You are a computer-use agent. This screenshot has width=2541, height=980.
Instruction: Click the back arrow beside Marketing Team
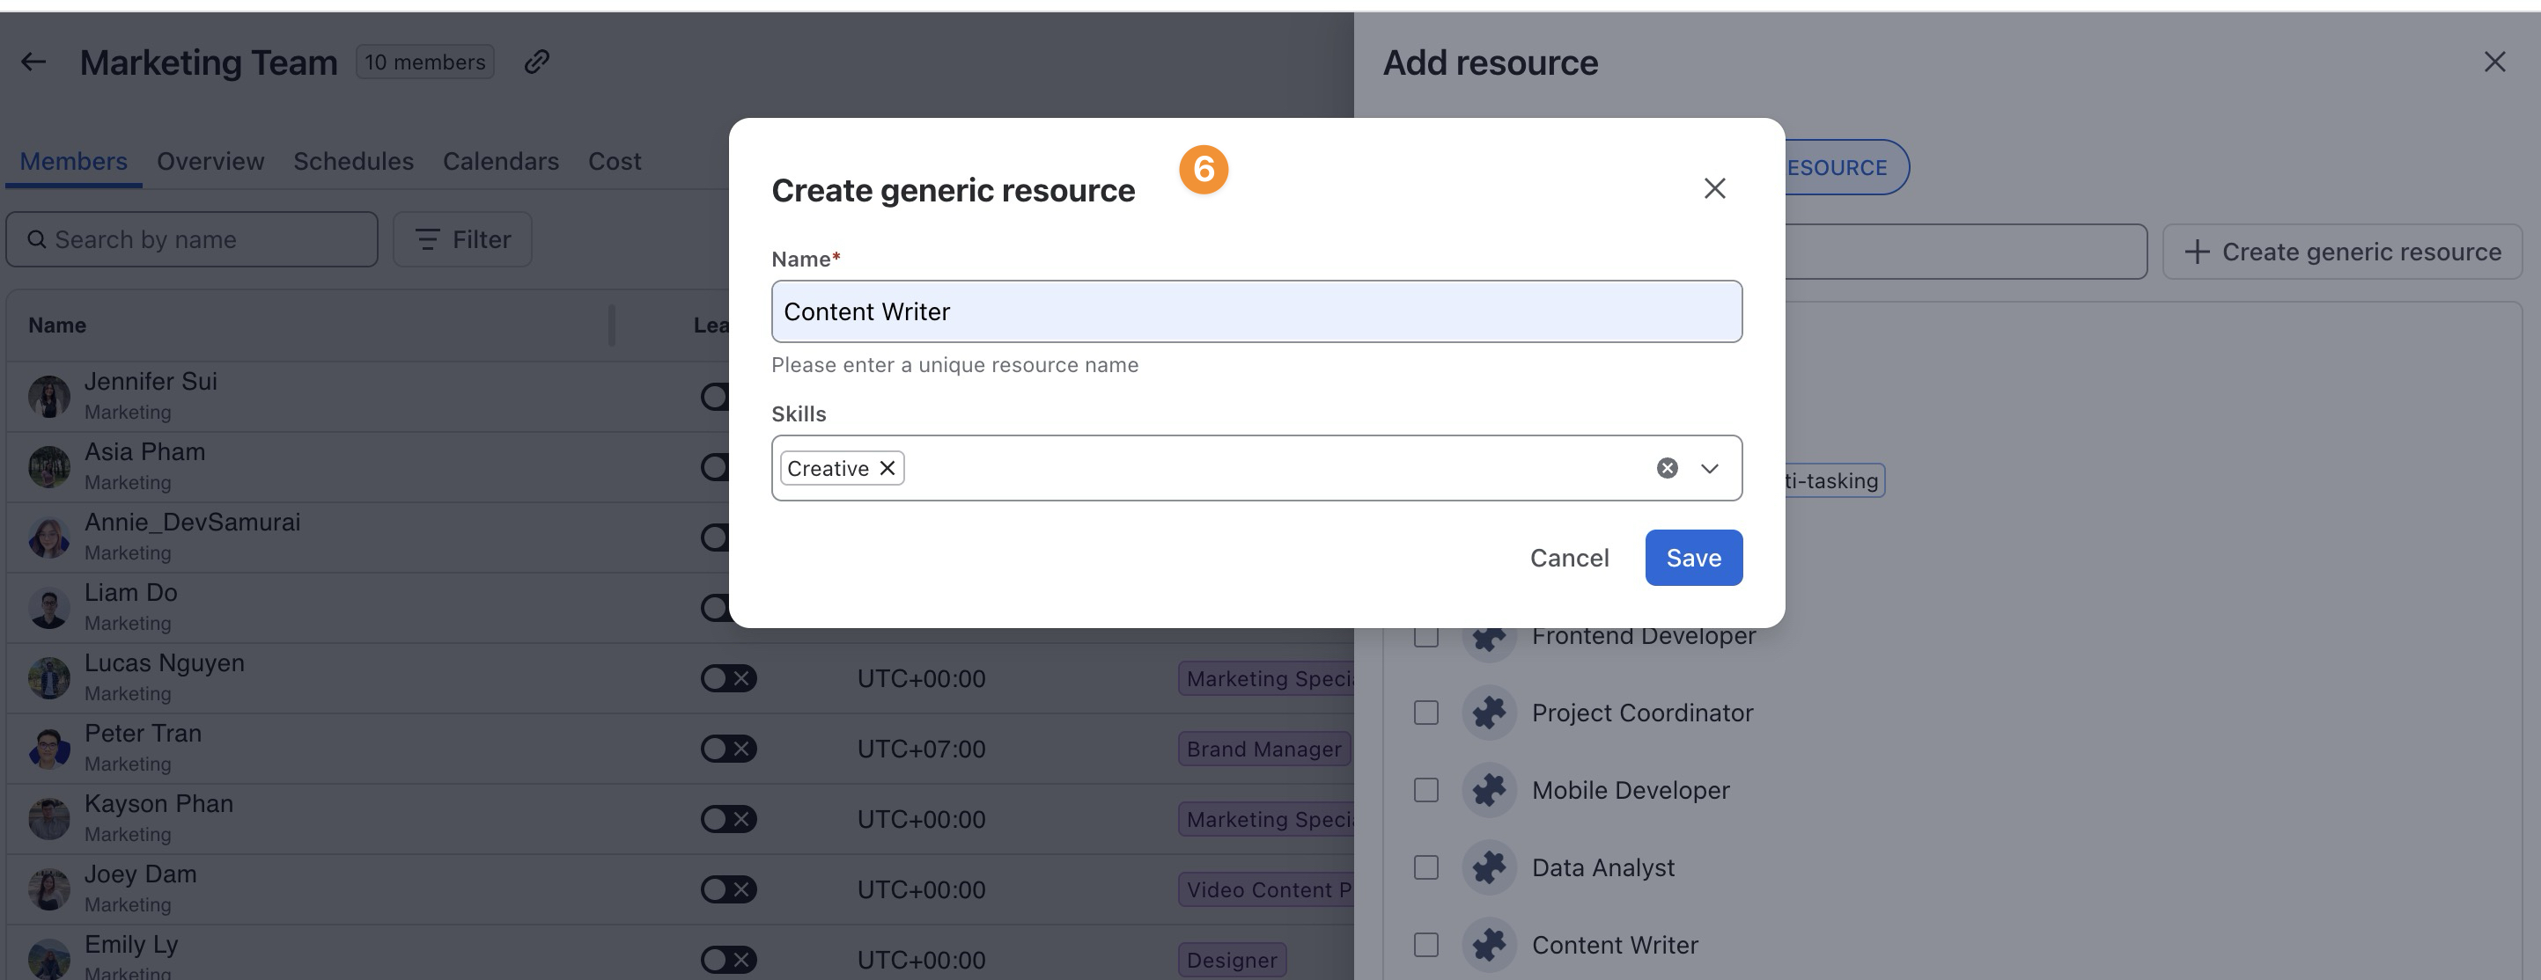(x=33, y=62)
